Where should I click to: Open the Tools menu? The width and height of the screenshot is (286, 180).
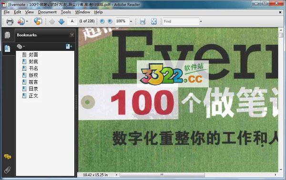[66, 12]
